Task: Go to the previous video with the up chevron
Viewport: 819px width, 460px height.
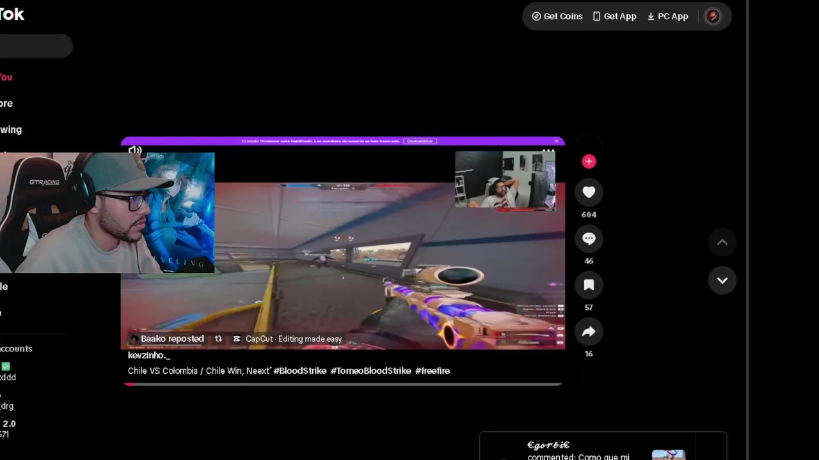Action: click(722, 242)
